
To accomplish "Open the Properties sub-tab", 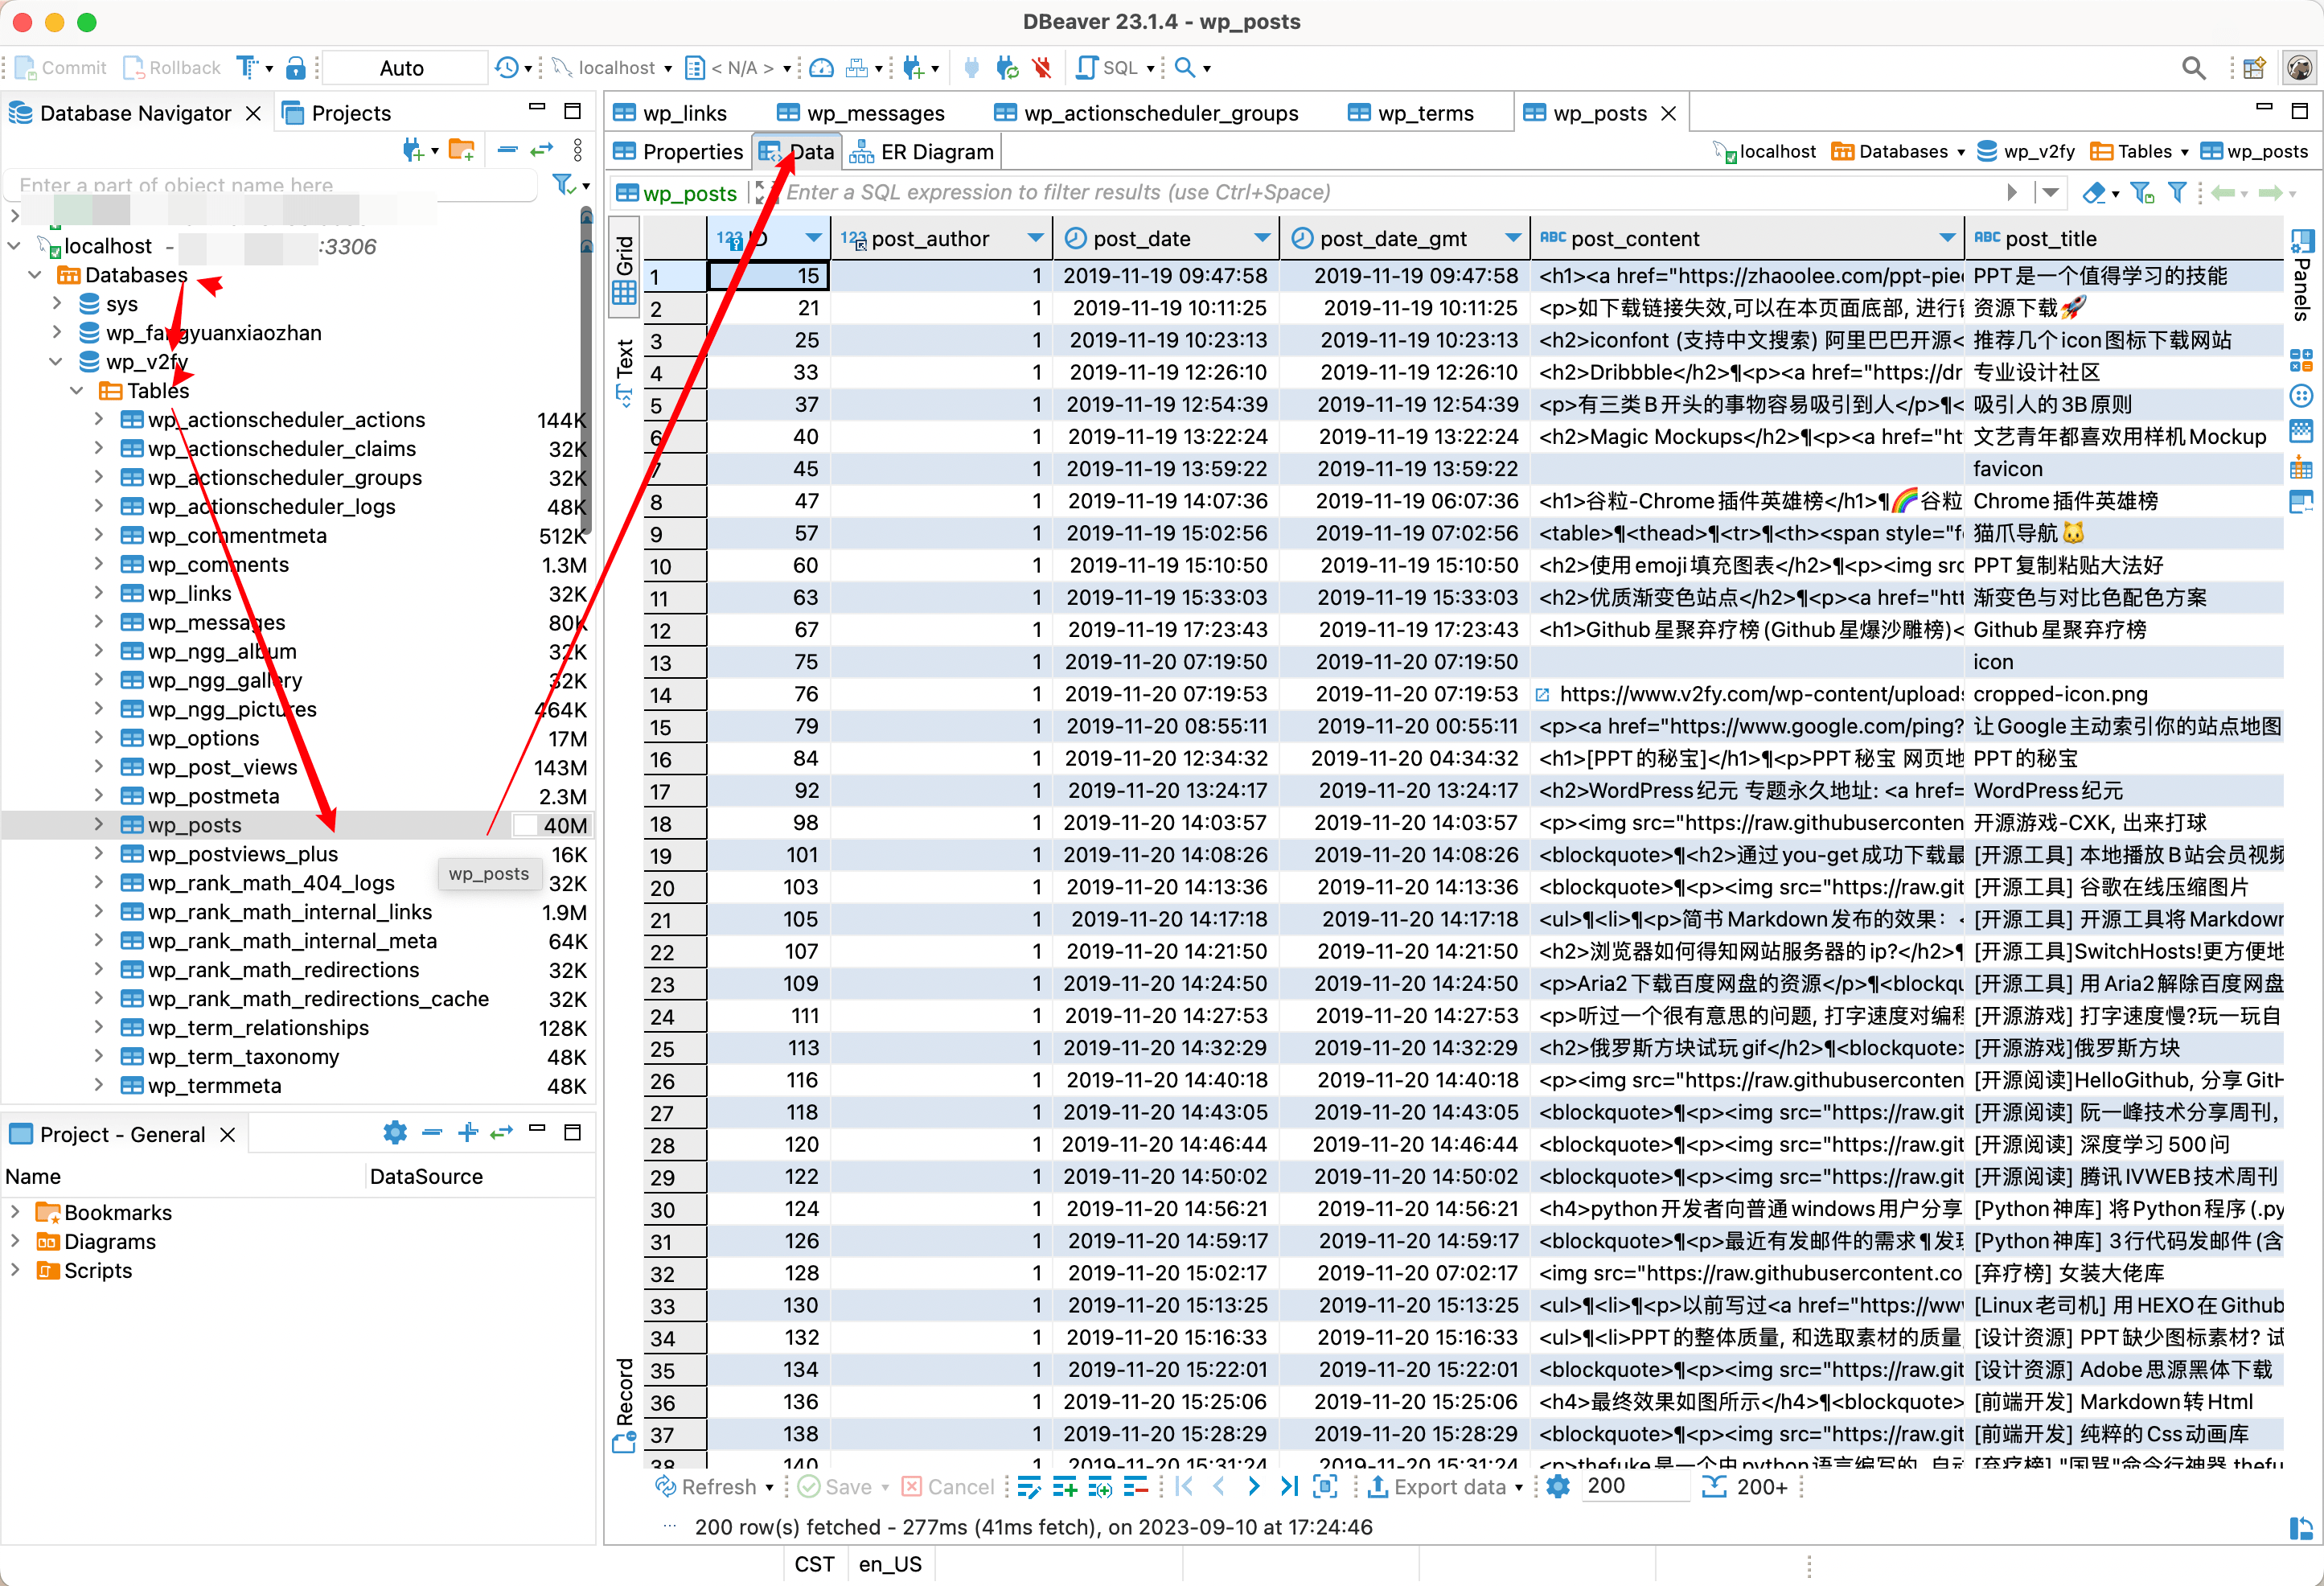I will click(679, 152).
